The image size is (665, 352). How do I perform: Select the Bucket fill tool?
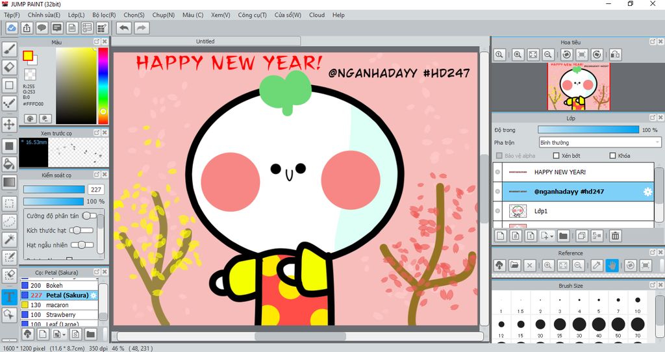9,164
